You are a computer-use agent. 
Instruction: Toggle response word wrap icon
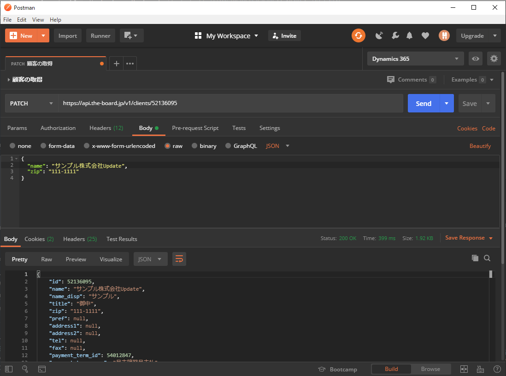click(179, 259)
